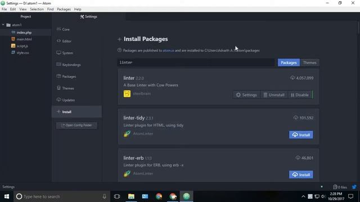The image size is (360, 202).
Task: Open the File menu
Action: point(4,9)
